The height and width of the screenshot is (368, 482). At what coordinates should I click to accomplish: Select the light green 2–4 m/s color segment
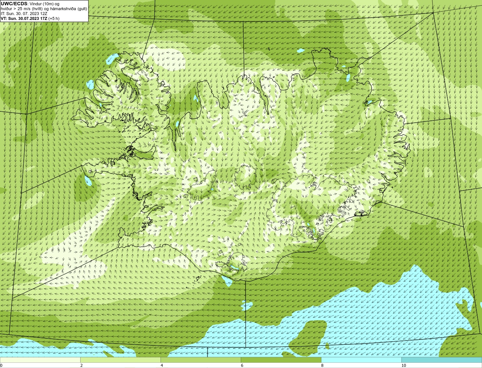coord(120,360)
